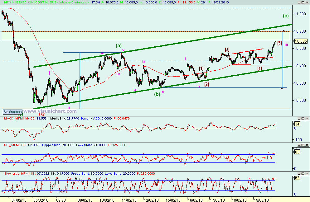Click the 'RSI_MFMI' indicator label

pos(12,145)
